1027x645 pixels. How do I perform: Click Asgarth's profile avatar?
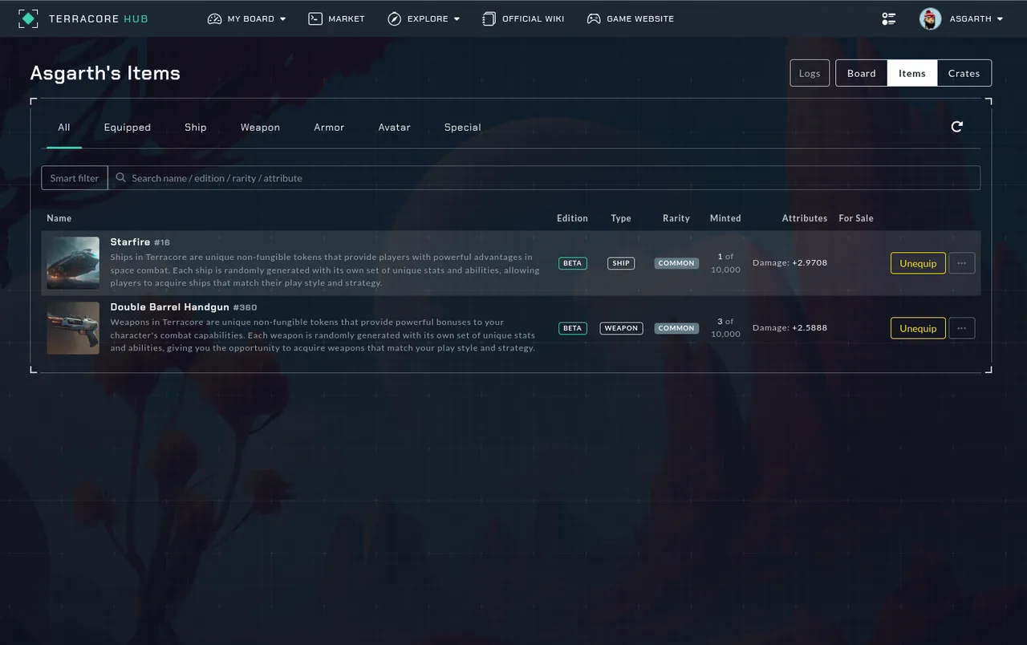click(930, 18)
